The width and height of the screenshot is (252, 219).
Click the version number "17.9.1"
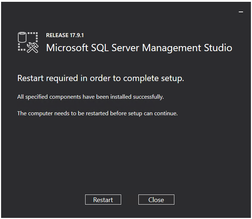[77, 35]
